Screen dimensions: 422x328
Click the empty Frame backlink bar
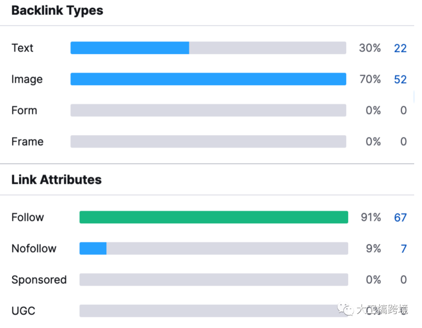208,142
